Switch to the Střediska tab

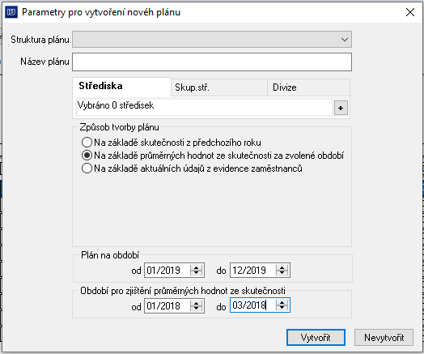(x=121, y=87)
